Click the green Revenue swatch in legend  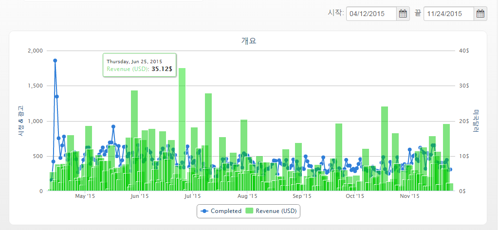250,211
